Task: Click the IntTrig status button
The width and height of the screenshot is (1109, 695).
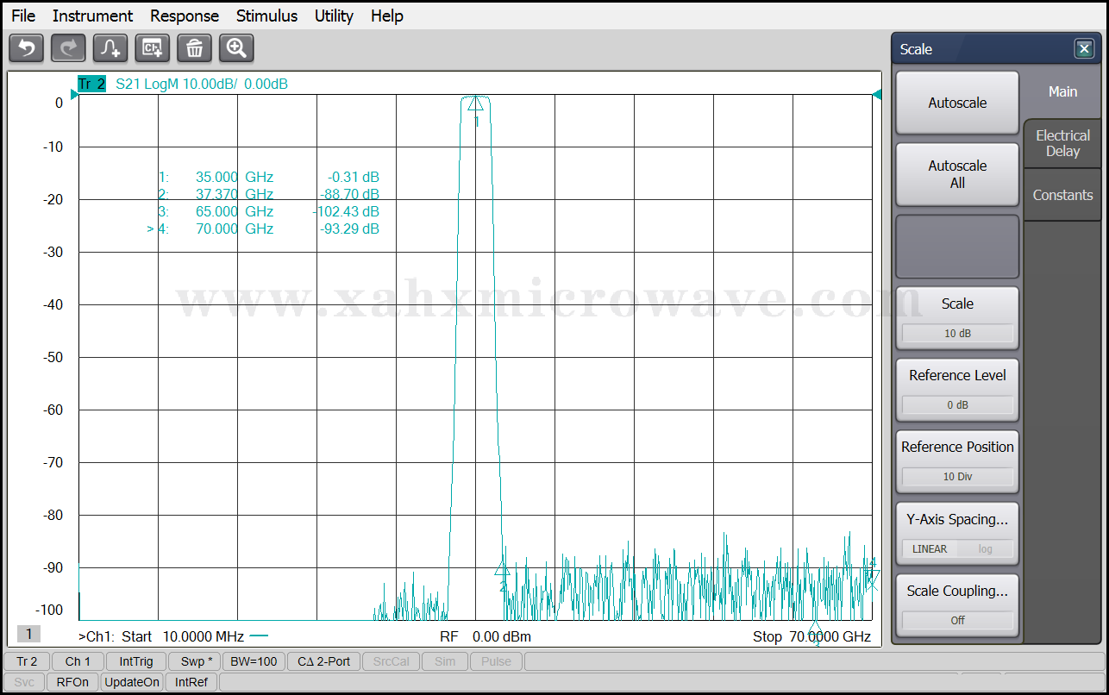Action: (x=136, y=661)
